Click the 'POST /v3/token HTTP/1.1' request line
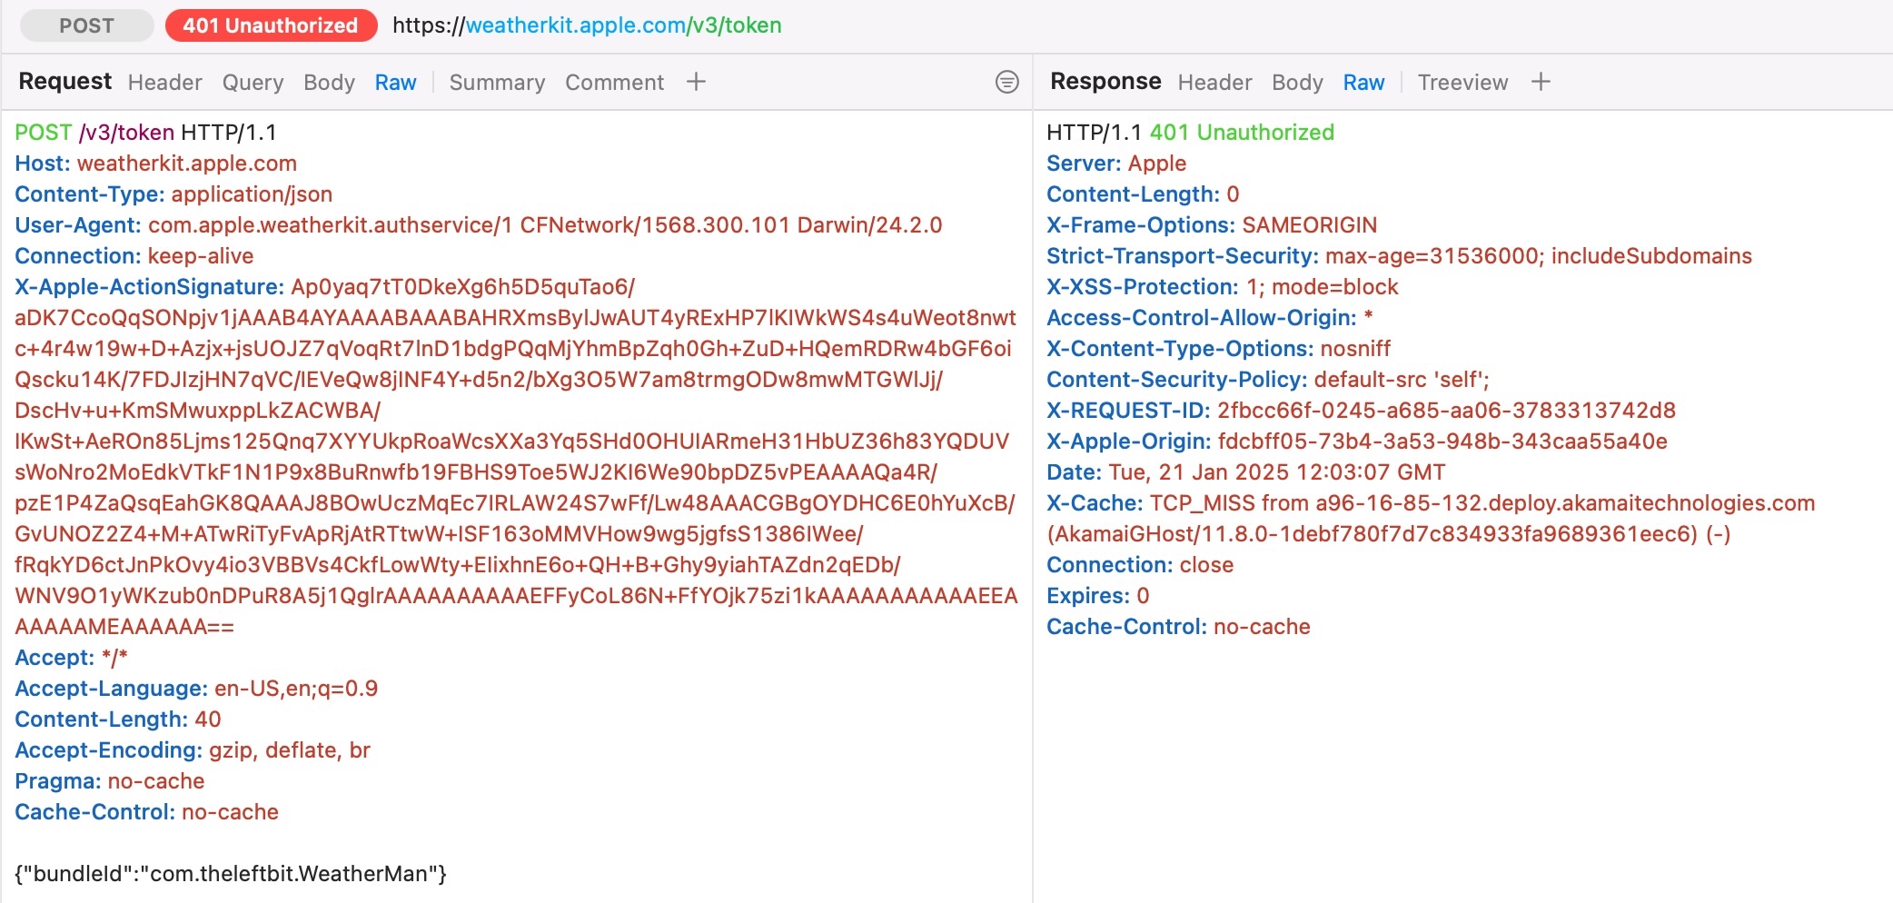 145,133
